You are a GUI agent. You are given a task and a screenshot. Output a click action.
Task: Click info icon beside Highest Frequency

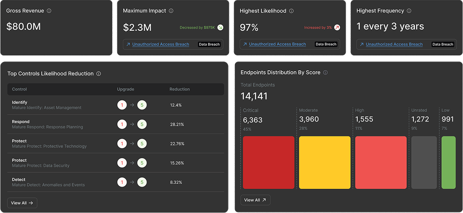pyautogui.click(x=409, y=11)
